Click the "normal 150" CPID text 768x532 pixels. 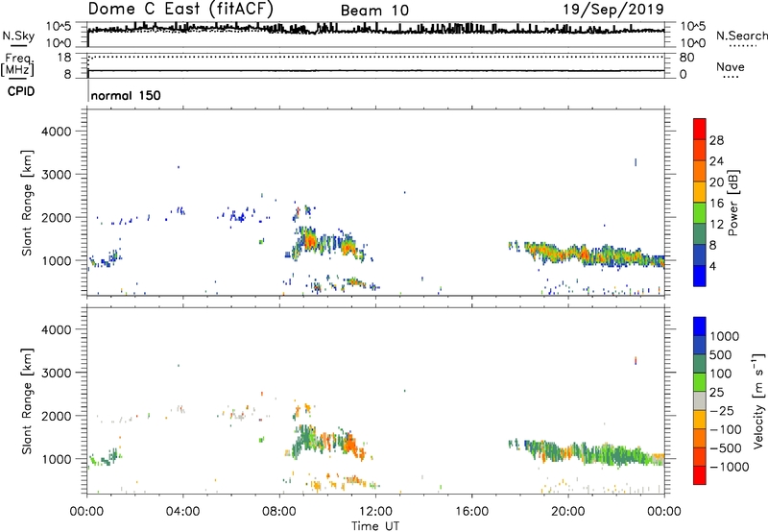[x=126, y=95]
